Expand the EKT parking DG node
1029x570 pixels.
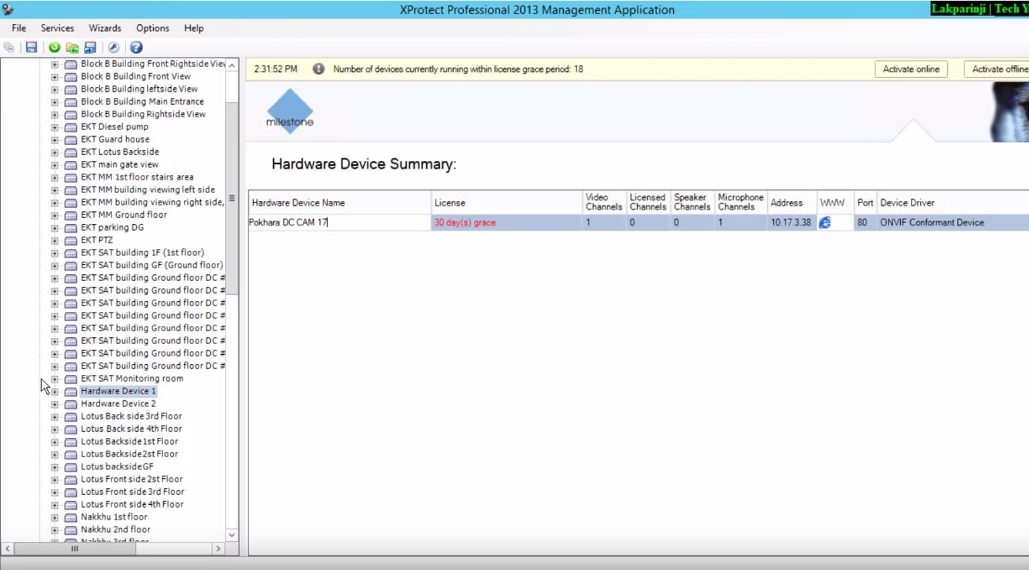[54, 228]
